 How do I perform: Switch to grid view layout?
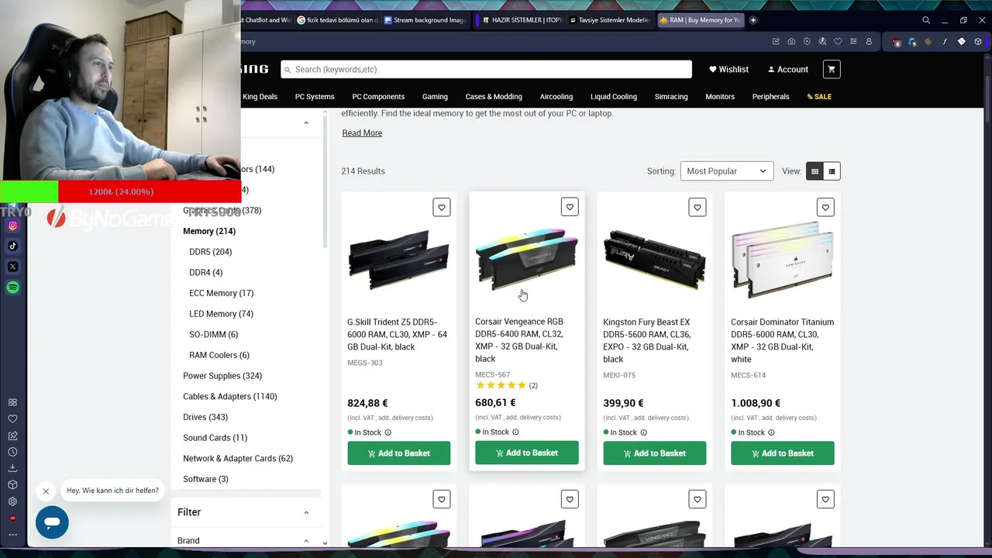pos(815,171)
